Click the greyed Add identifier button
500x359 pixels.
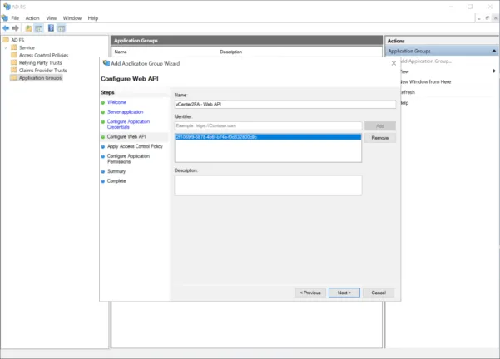click(379, 125)
